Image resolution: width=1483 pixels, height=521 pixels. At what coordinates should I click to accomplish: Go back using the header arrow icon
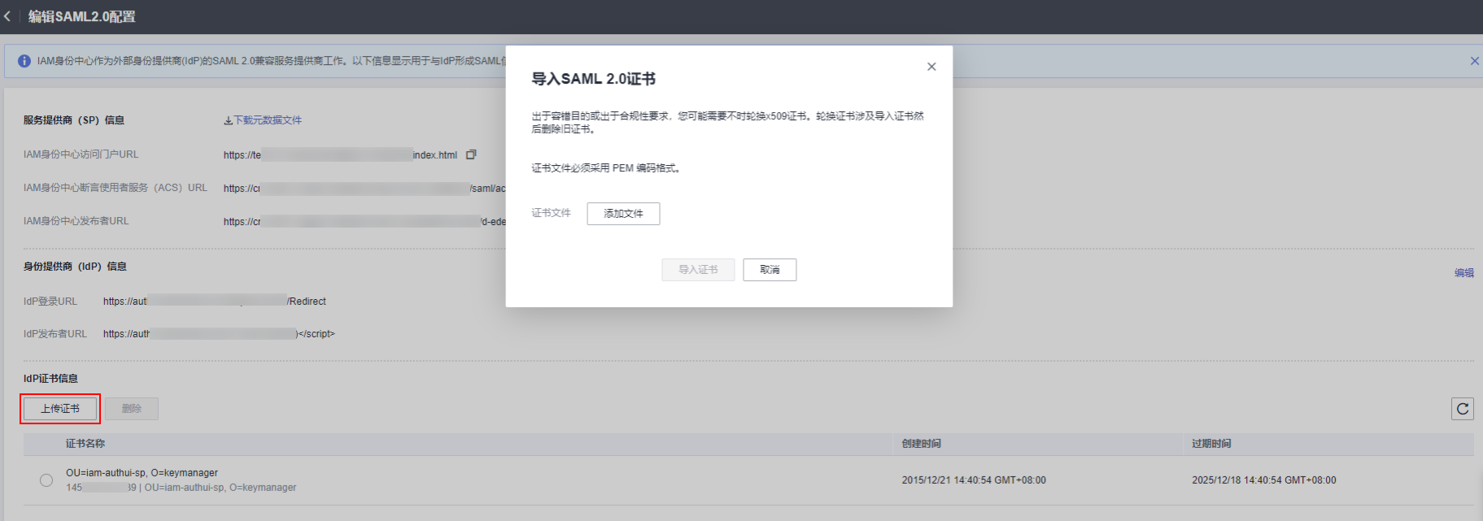coord(7,16)
